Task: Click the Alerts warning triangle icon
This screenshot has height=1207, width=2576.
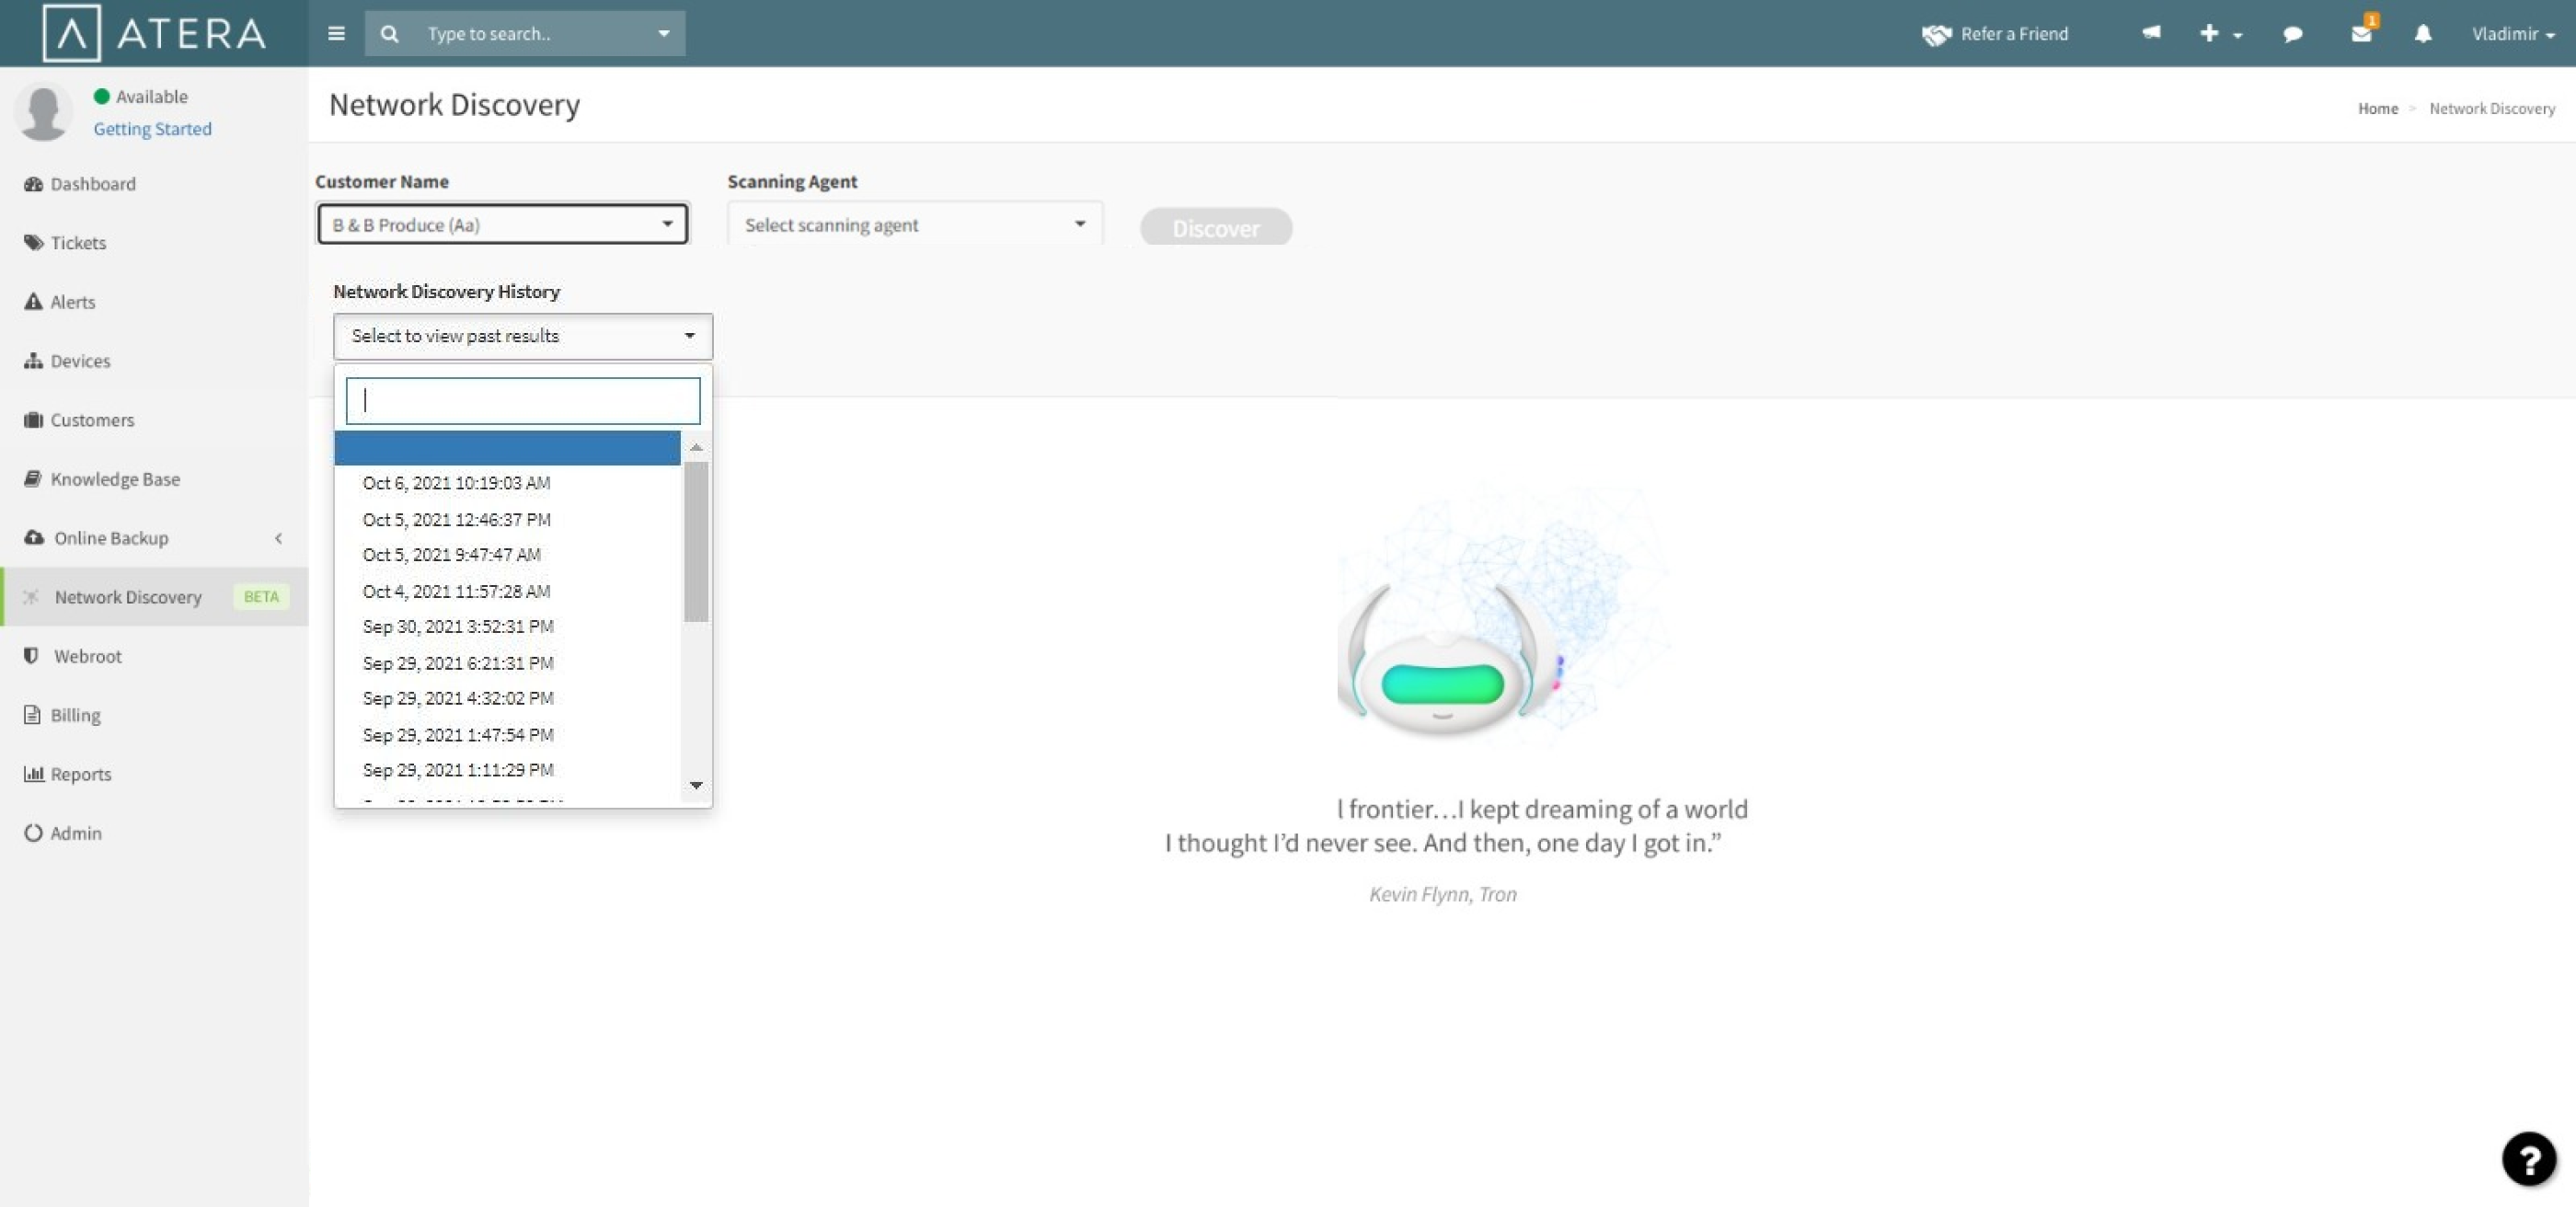Action: (33, 301)
